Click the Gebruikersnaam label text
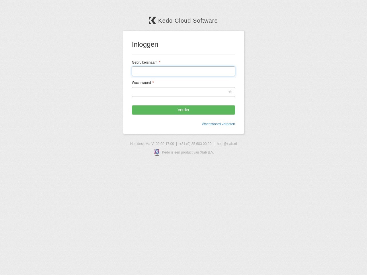 [x=145, y=62]
